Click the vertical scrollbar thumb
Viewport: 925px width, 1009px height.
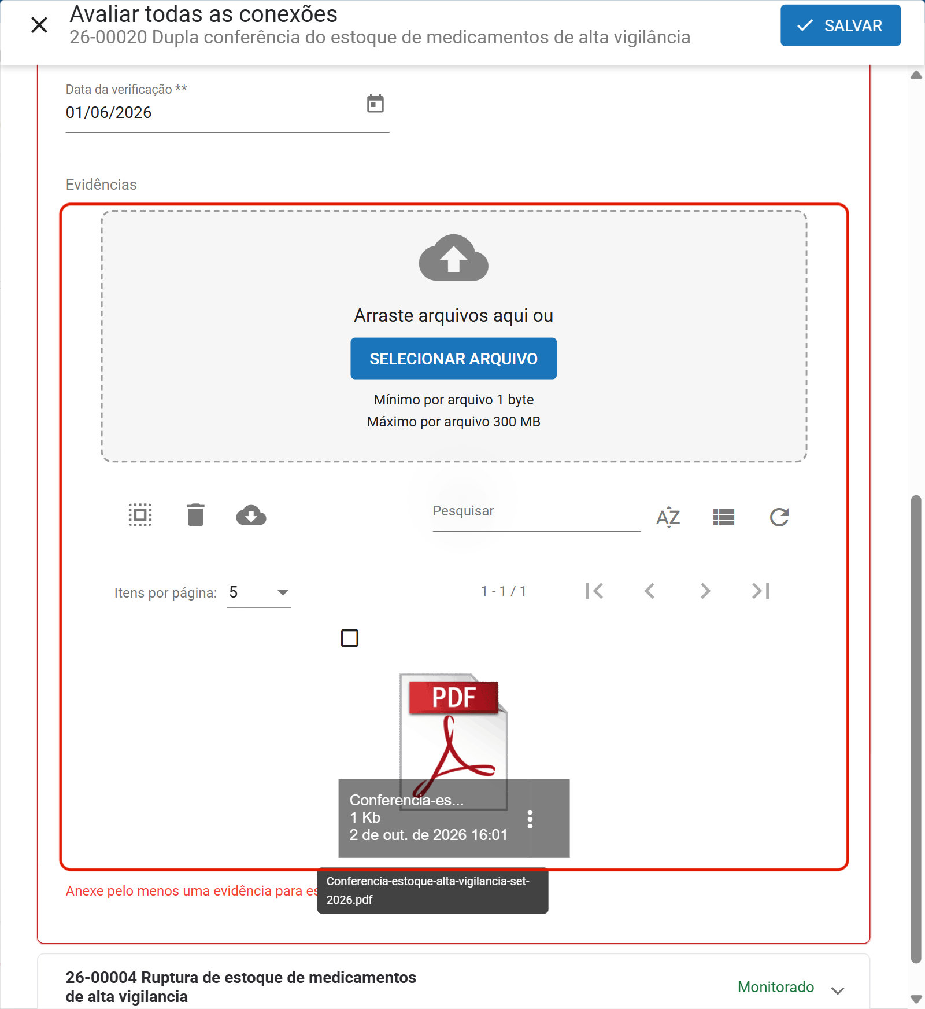pyautogui.click(x=916, y=729)
